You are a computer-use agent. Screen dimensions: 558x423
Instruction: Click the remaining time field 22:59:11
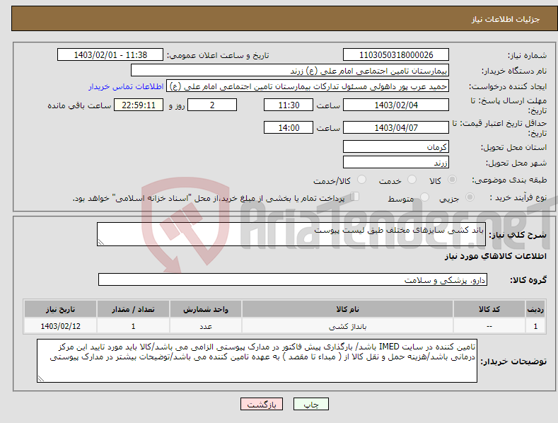pos(139,105)
